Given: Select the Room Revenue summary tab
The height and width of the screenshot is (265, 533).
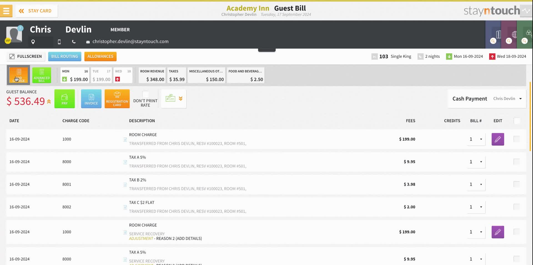Looking at the screenshot, I should 152,75.
